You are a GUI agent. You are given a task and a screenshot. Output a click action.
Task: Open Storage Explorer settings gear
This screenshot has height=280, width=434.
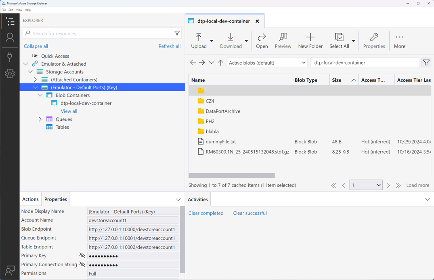tap(10, 73)
